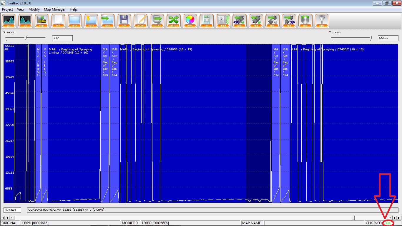Click the address field showing 0744A3
The height and width of the screenshot is (226, 402).
point(12,210)
